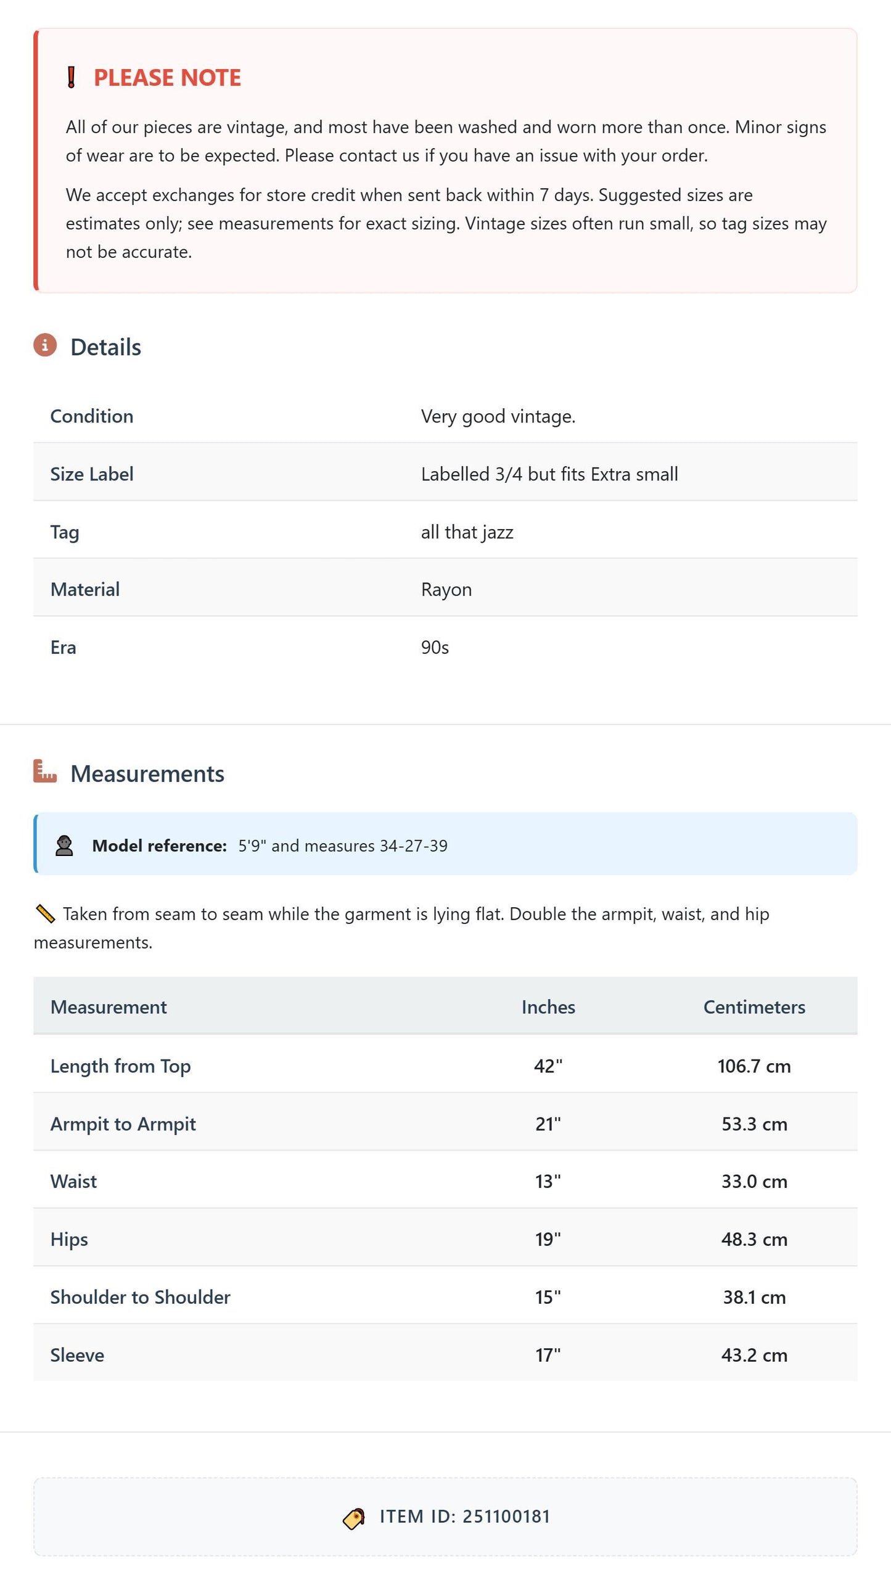Click the yellow pencil ruler icon
This screenshot has height=1585, width=891.
(45, 914)
